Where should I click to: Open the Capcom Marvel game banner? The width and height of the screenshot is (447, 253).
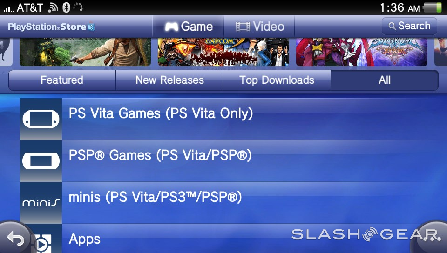pos(223,52)
